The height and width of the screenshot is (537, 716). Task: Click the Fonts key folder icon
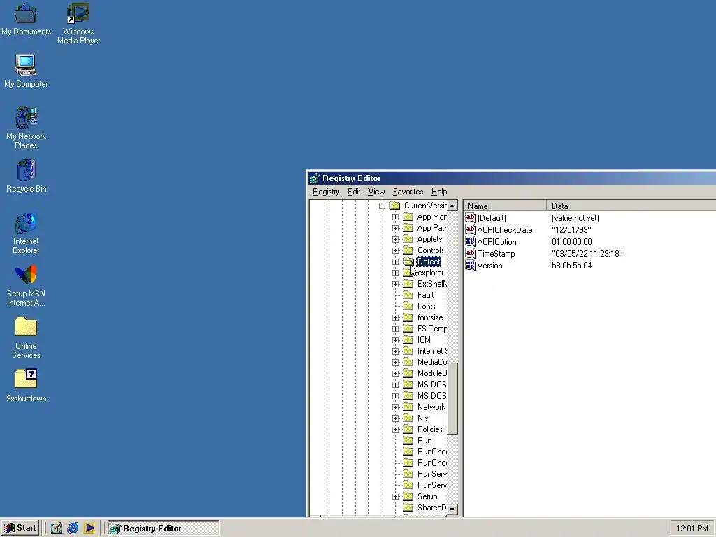point(408,306)
